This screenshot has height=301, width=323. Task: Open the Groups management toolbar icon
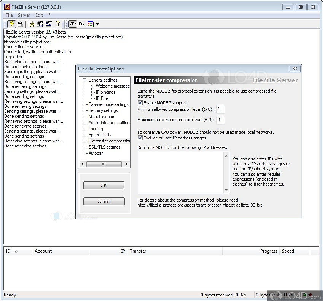click(49, 24)
